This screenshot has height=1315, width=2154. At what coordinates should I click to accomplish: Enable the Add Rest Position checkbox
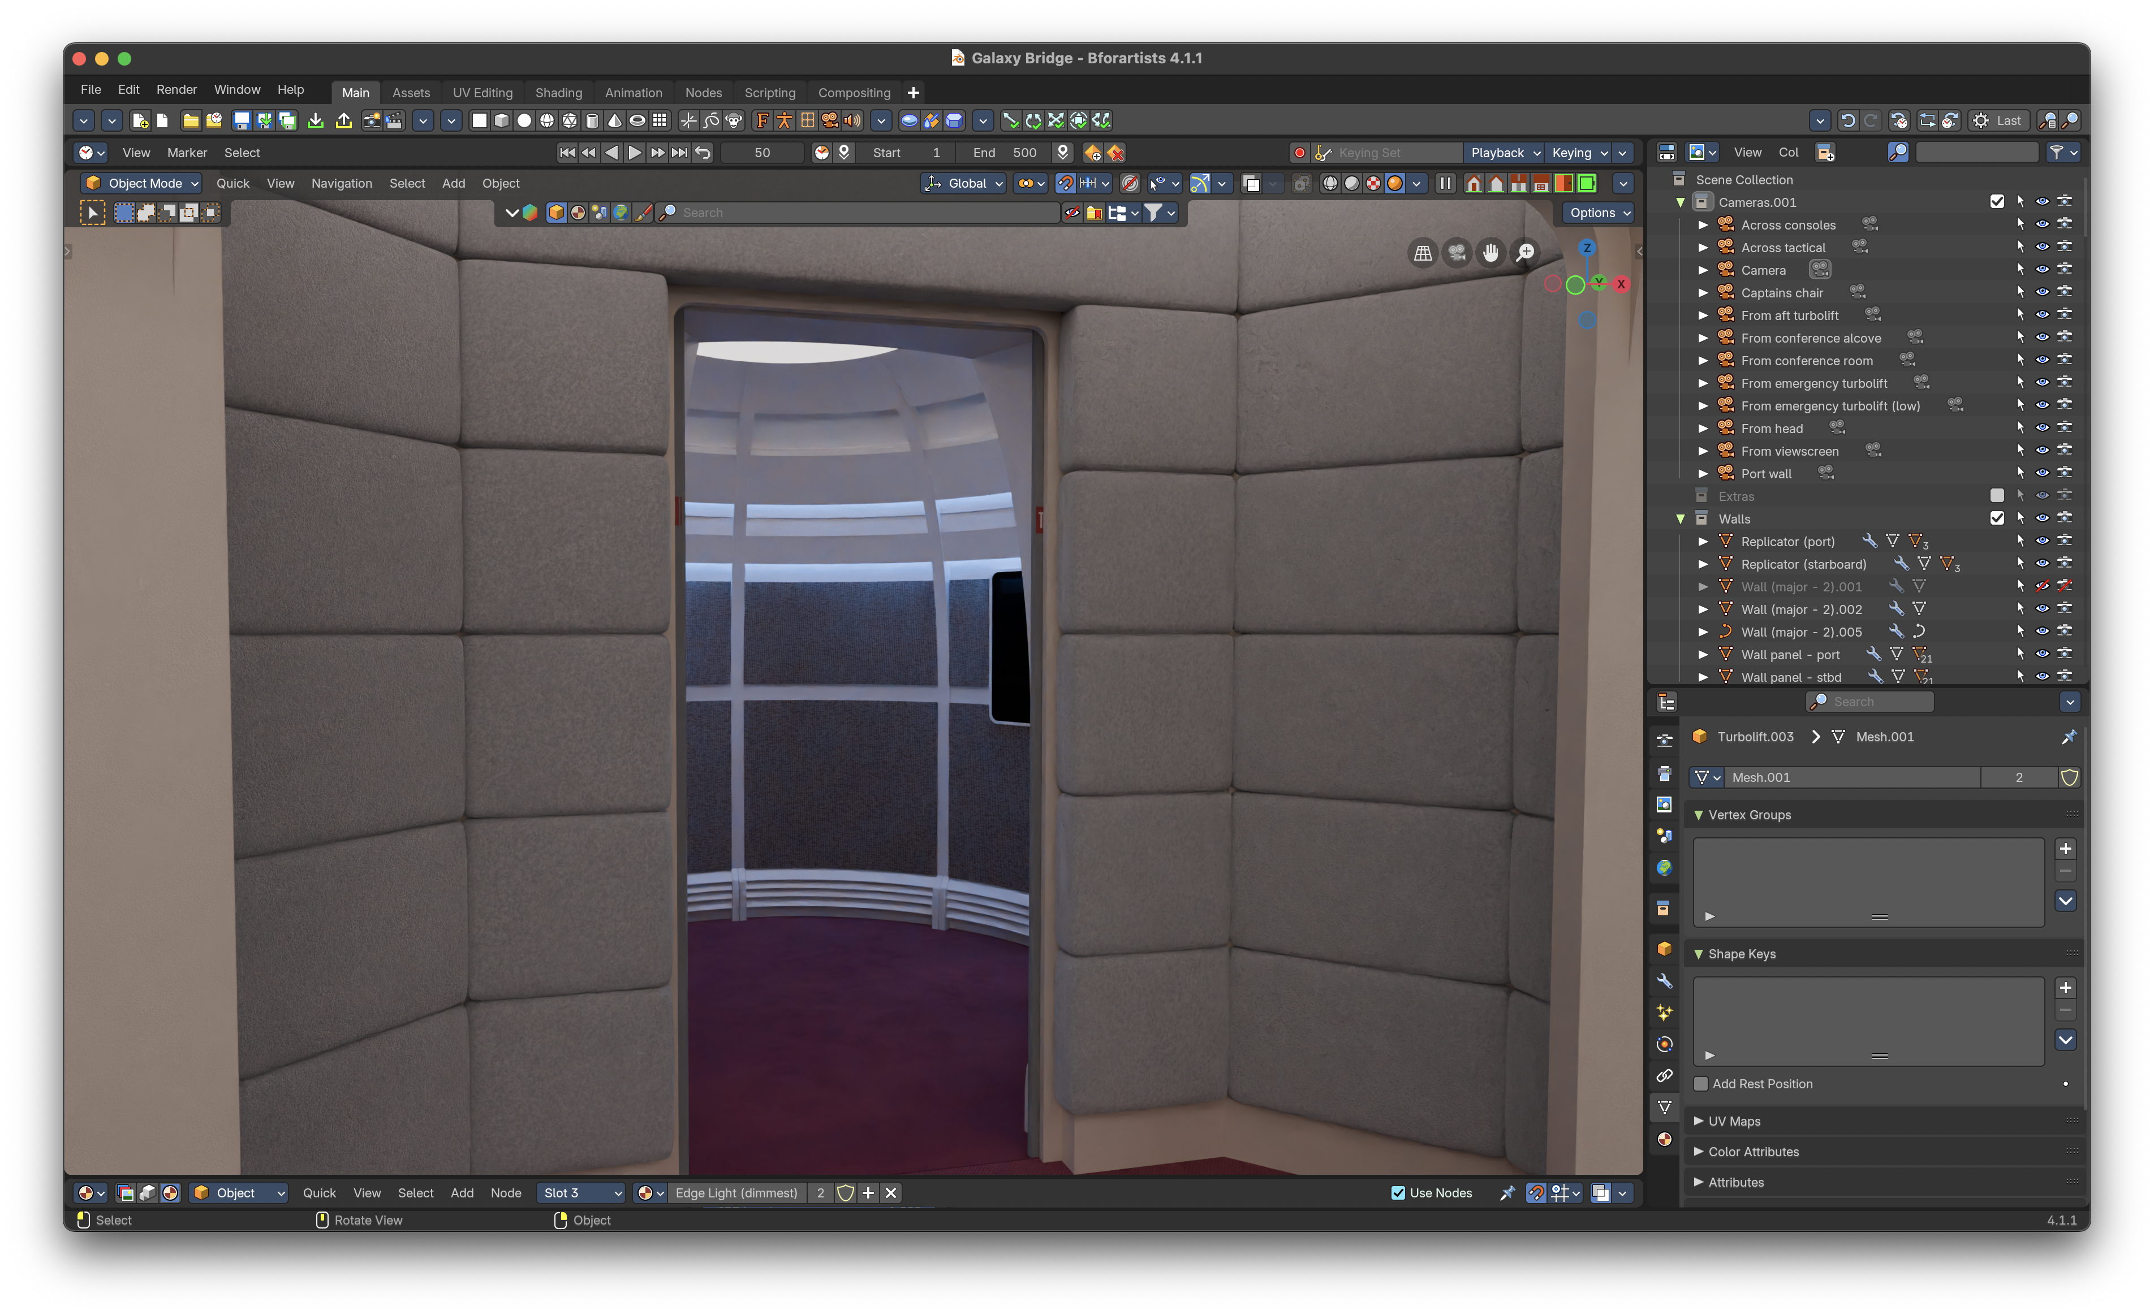coord(1701,1083)
